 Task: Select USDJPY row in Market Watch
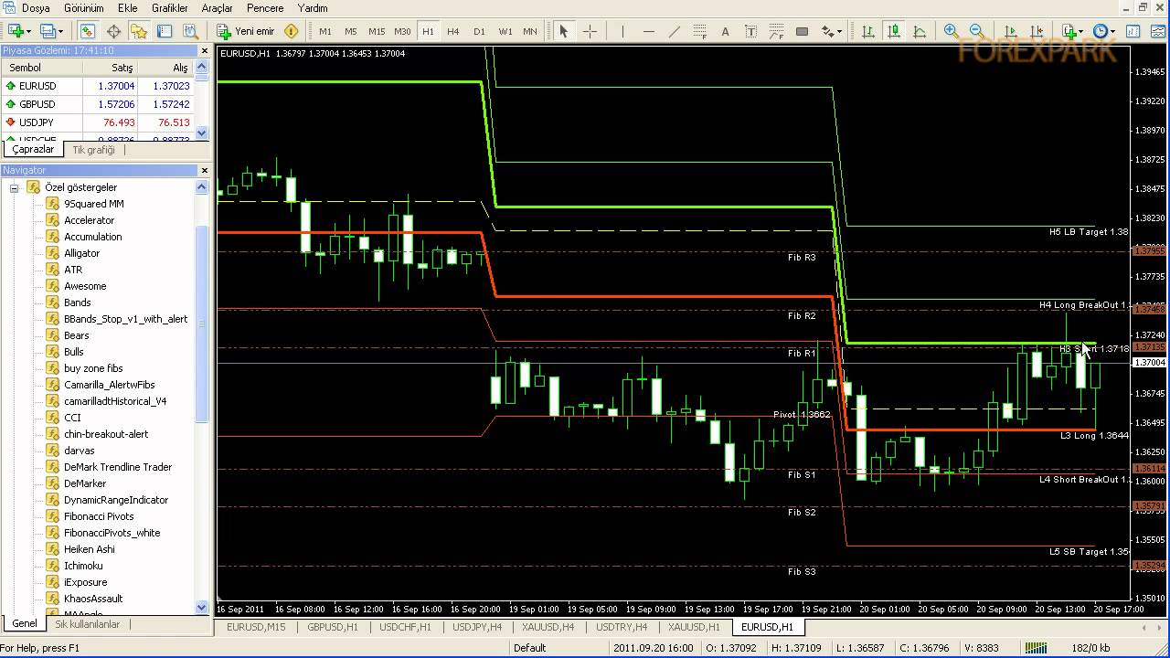[x=99, y=122]
